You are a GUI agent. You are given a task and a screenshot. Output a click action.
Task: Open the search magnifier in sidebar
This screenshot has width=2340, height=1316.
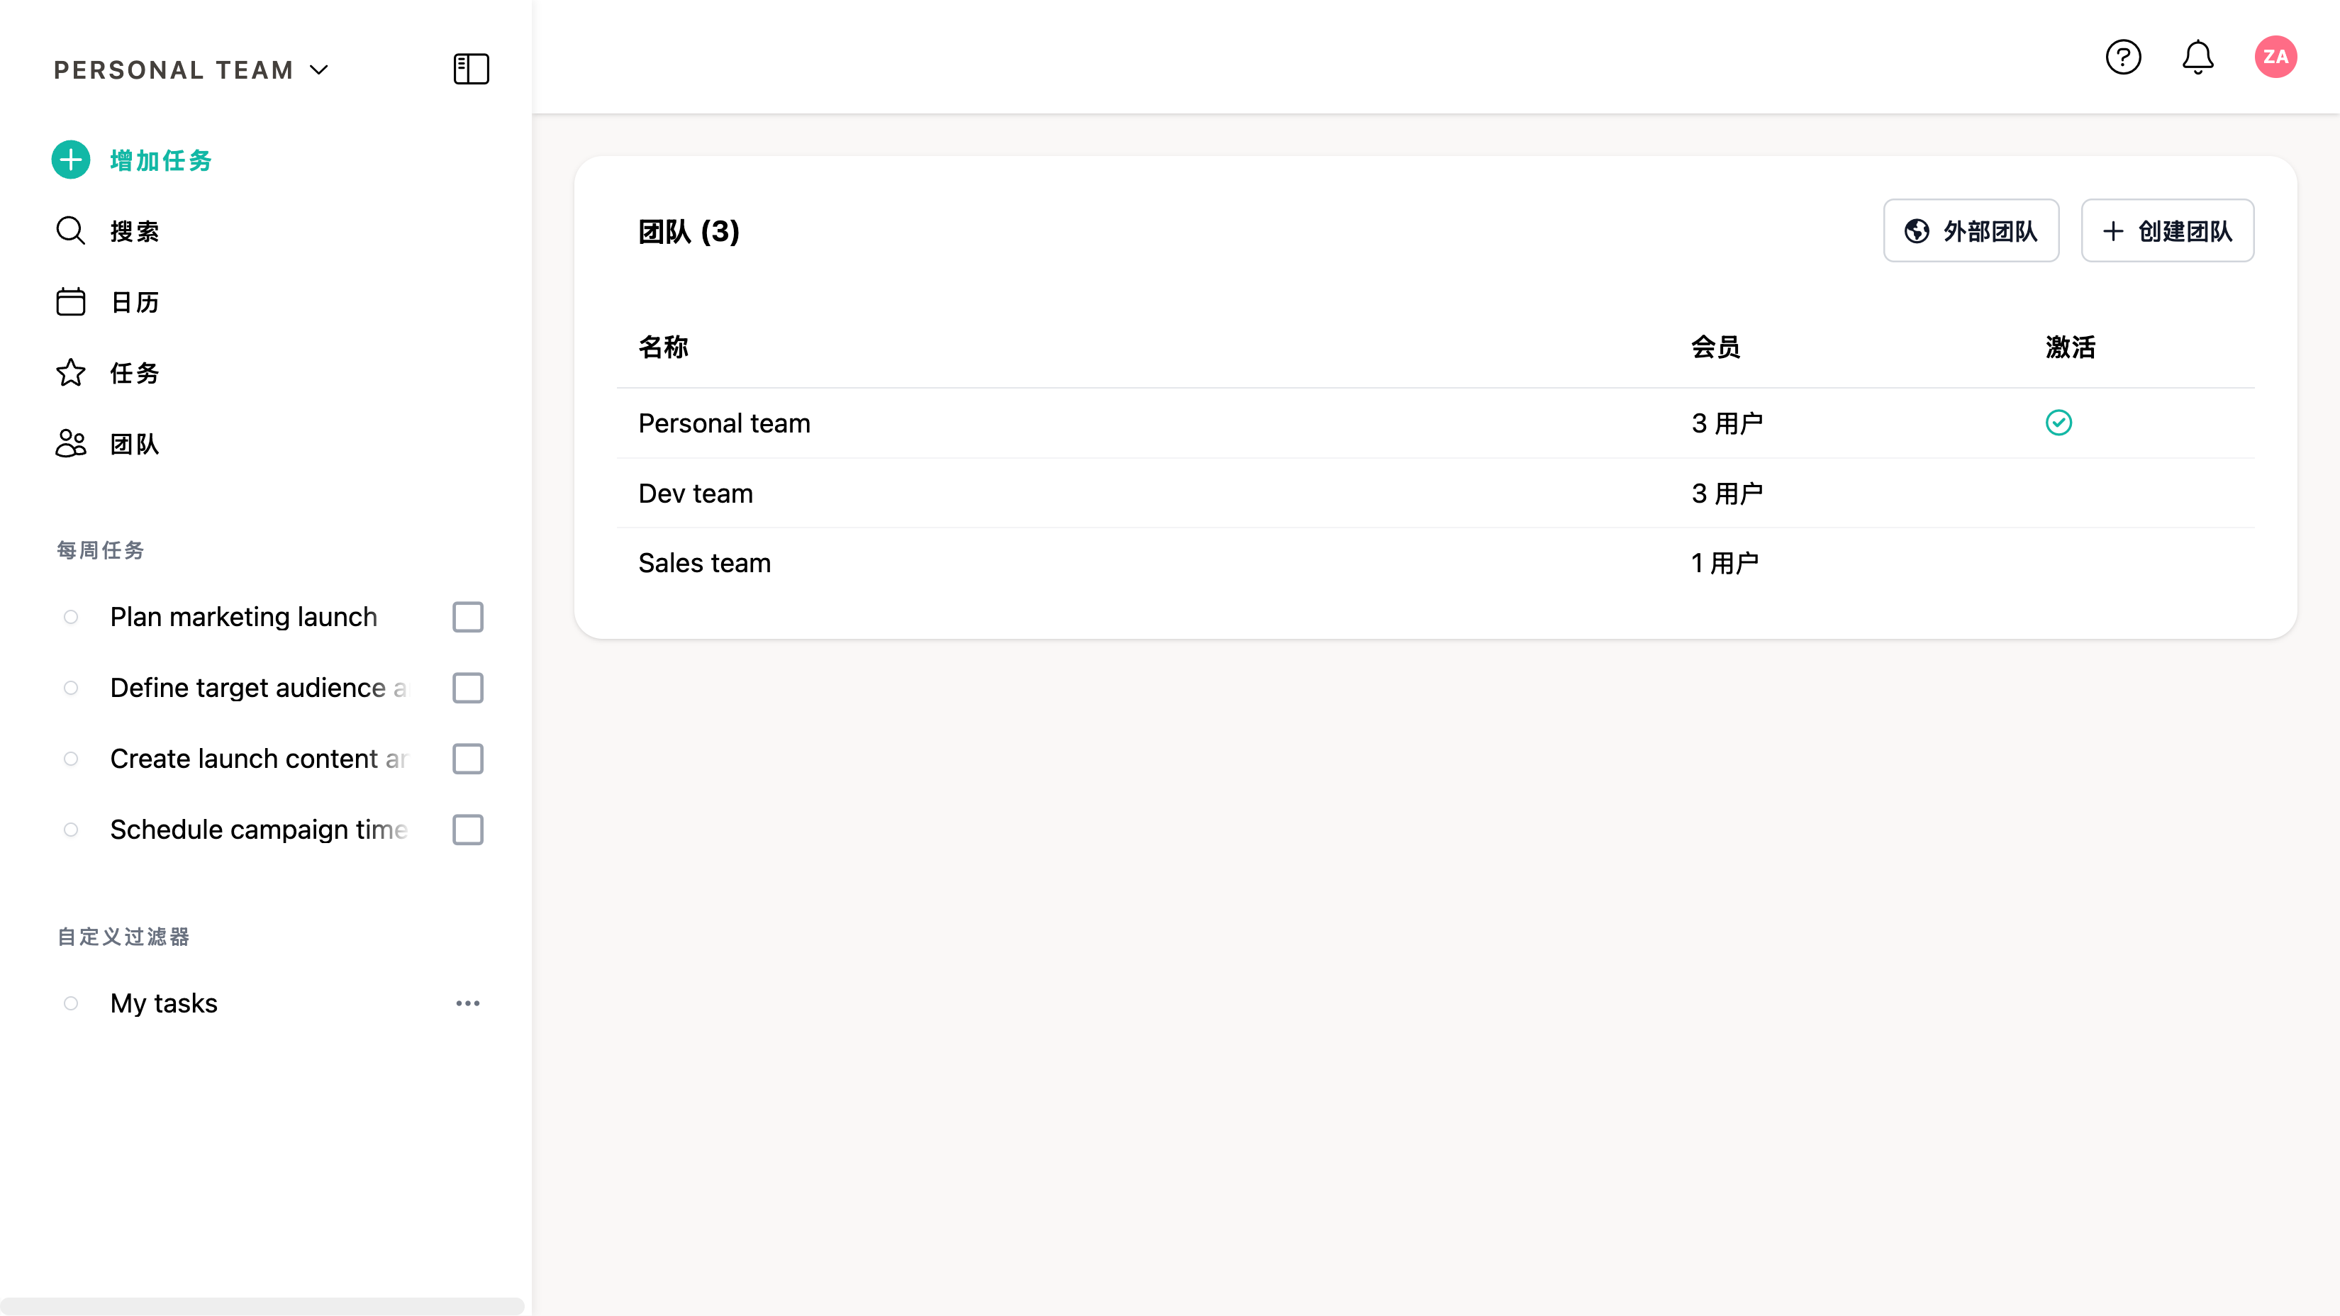71,230
